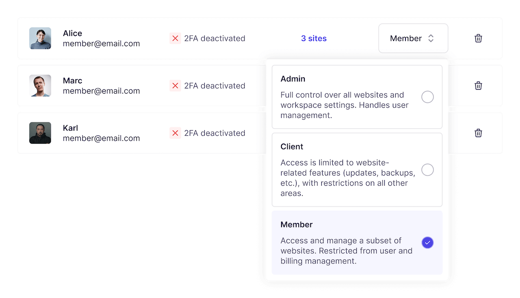The height and width of the screenshot is (298, 520).
Task: Click Alice's profile picture thumbnail
Action: (40, 38)
